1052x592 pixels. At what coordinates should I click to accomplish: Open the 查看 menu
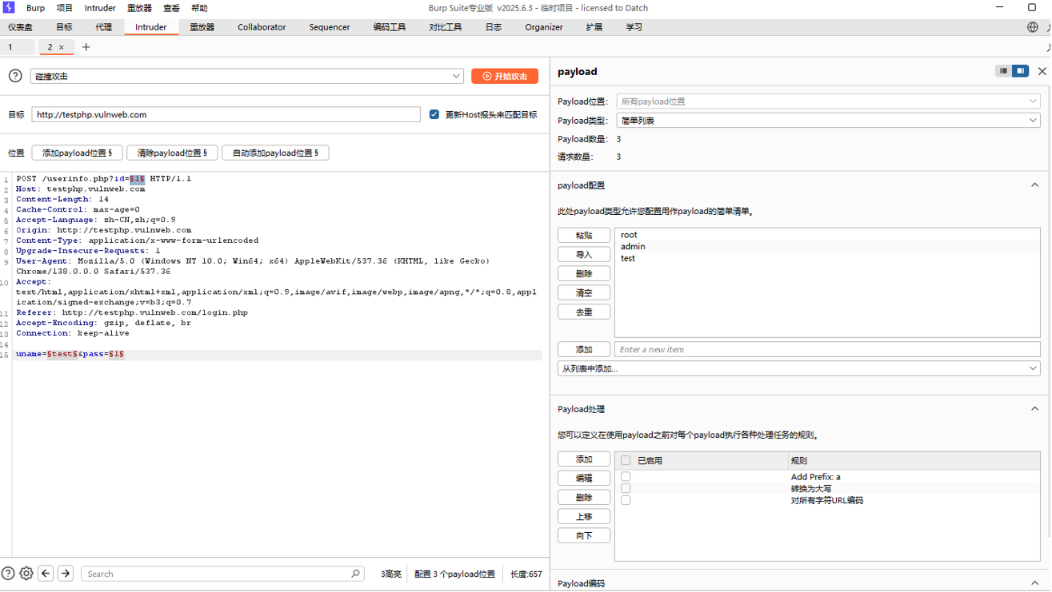click(x=171, y=8)
